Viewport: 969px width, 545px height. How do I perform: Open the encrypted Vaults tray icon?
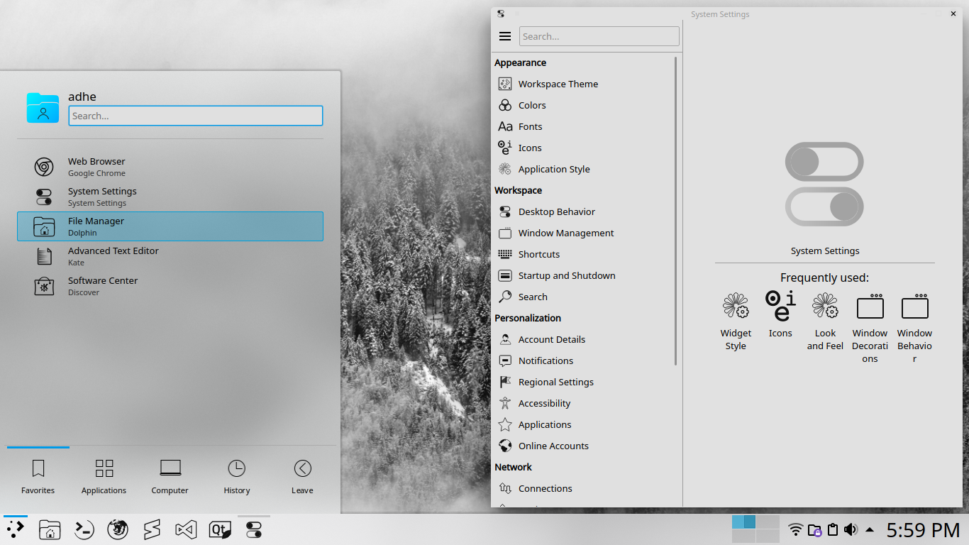814,529
